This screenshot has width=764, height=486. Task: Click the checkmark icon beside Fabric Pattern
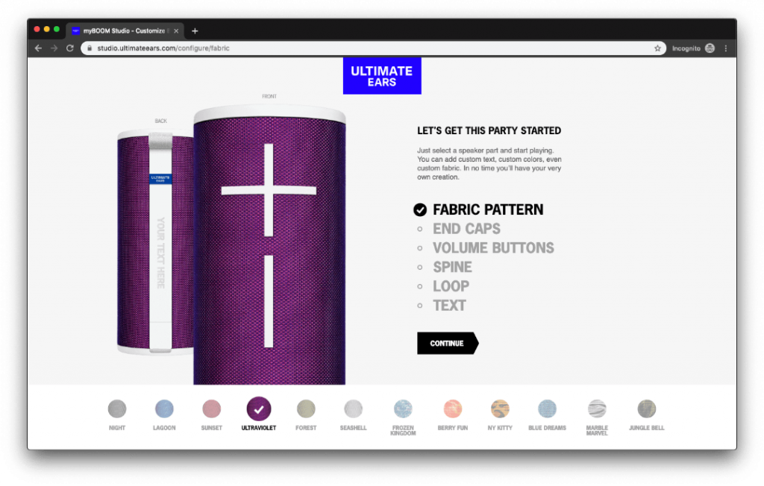click(x=420, y=210)
